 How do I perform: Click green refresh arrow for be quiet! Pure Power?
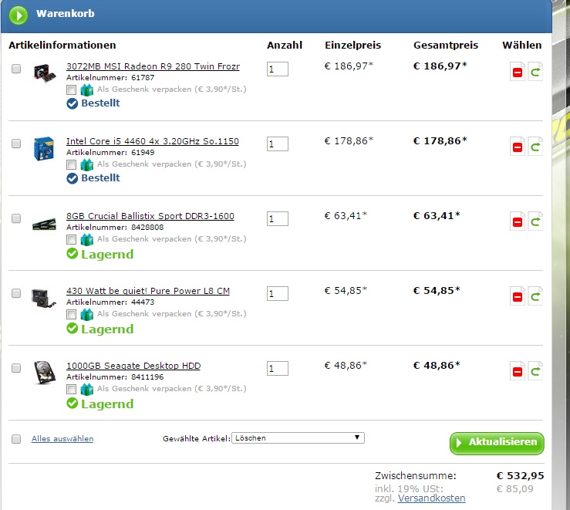coord(535,296)
